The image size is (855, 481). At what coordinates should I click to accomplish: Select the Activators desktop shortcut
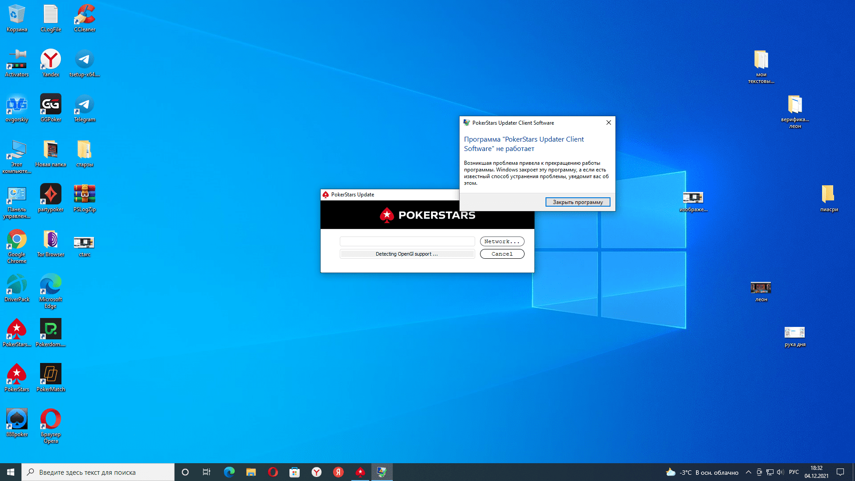pos(17,64)
